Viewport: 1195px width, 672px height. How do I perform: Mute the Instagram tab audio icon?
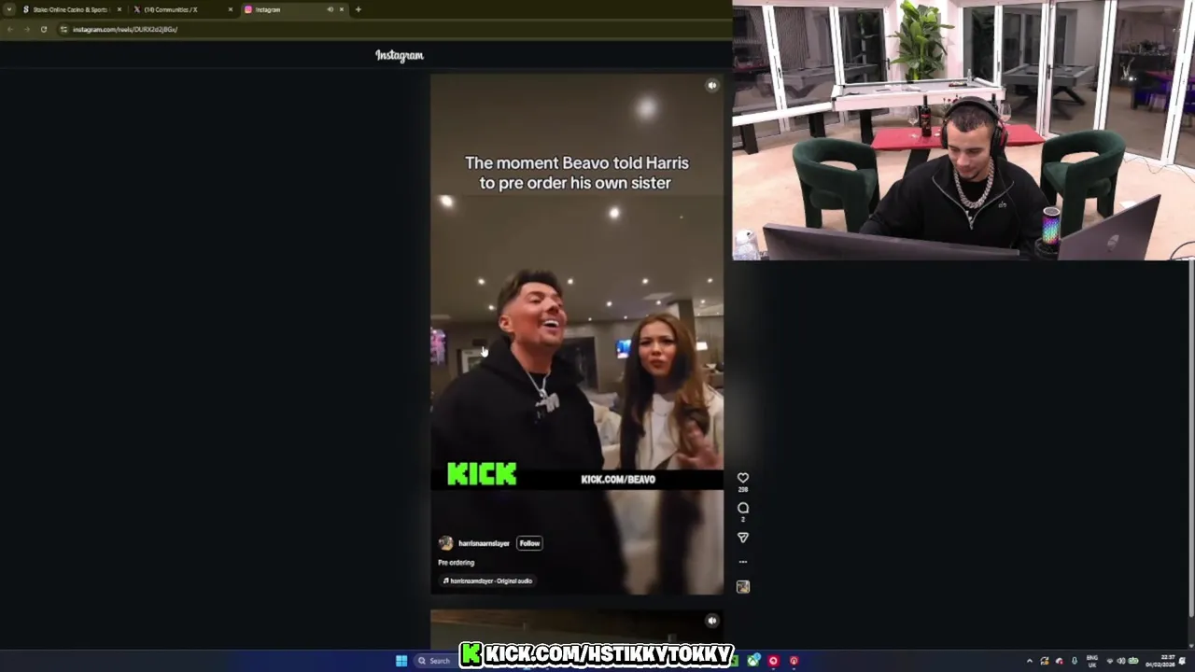tap(330, 9)
